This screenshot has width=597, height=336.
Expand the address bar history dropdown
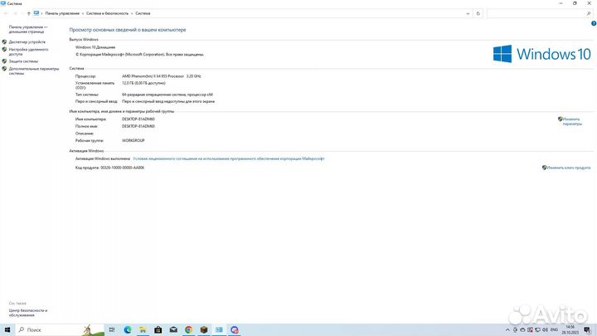pyautogui.click(x=468, y=13)
